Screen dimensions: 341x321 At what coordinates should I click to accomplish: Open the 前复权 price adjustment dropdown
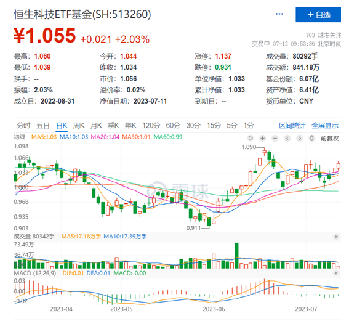pos(330,139)
